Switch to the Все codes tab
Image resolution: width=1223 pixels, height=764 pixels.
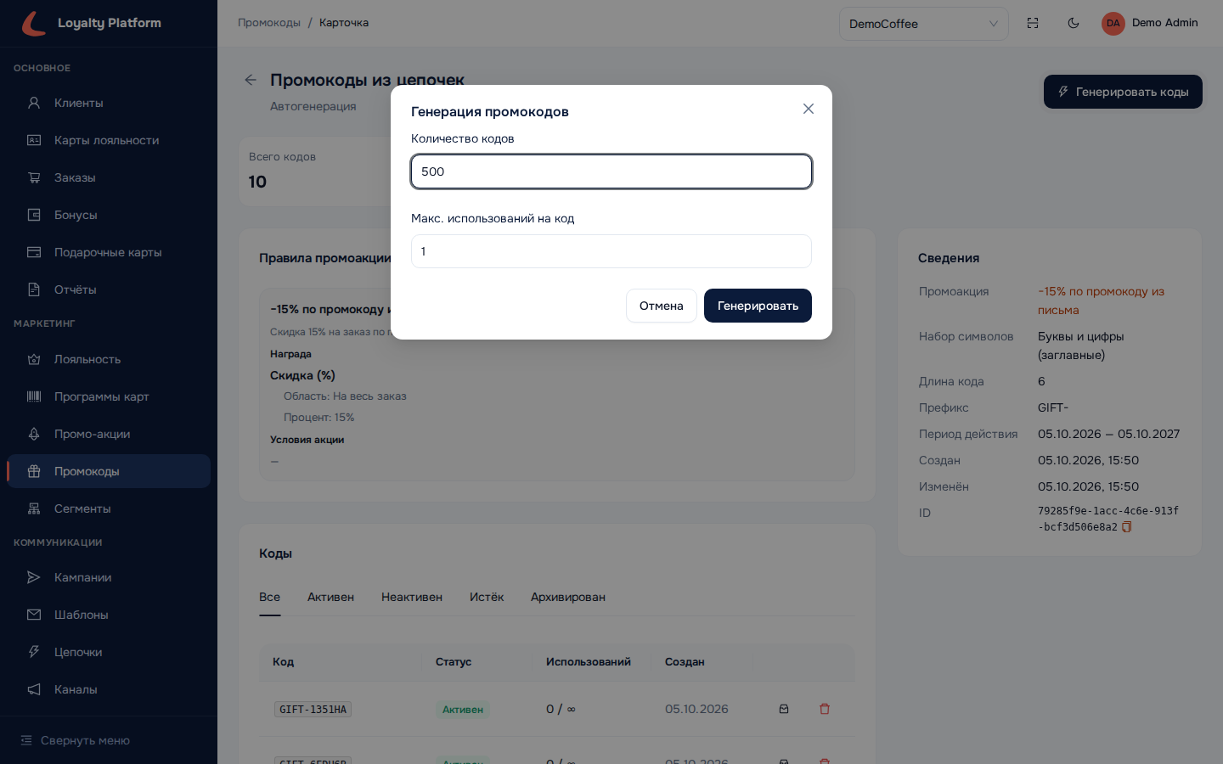[x=269, y=598]
